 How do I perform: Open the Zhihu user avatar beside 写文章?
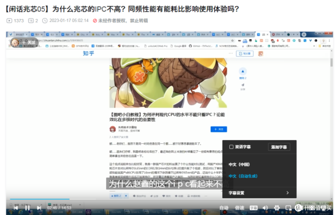pos(261,54)
